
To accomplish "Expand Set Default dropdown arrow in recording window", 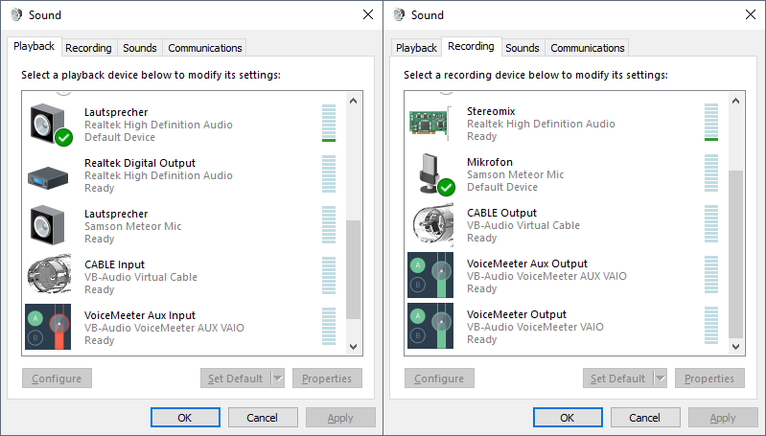I will (x=661, y=379).
